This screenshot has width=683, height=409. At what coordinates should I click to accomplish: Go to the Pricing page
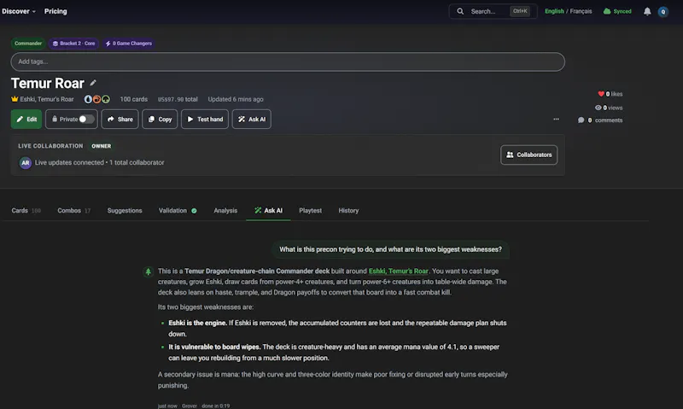coord(55,11)
